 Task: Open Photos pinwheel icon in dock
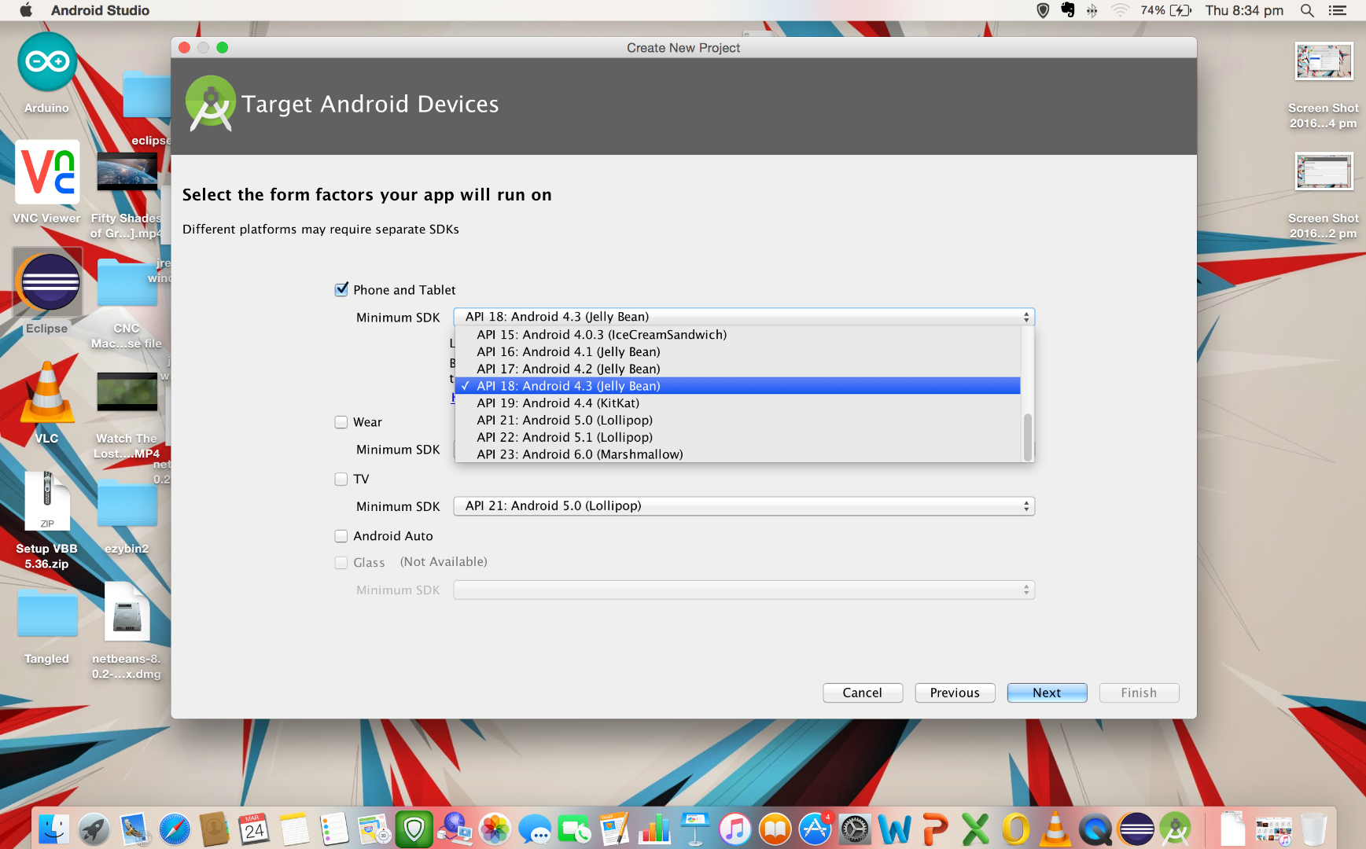[495, 829]
